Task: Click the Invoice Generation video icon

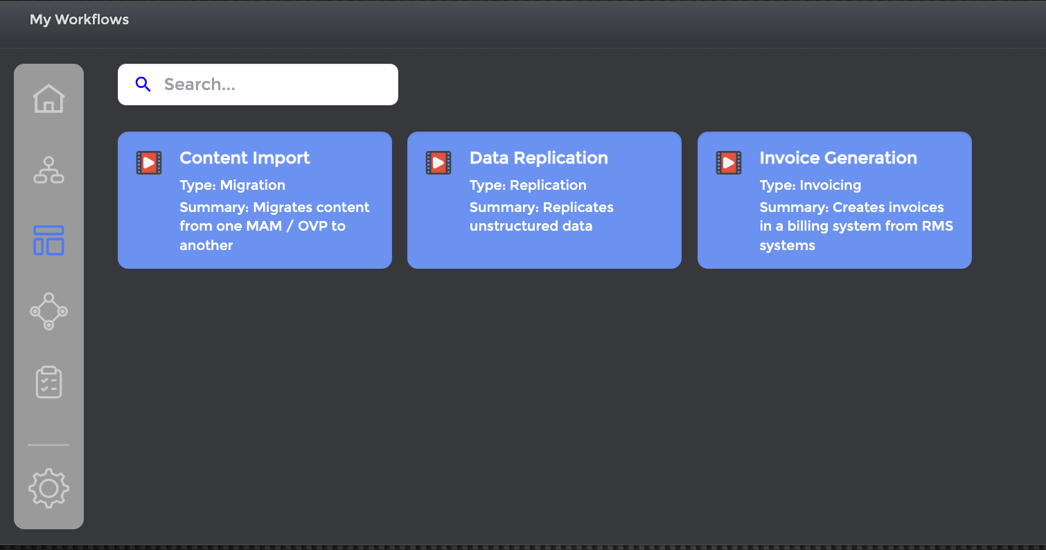Action: tap(729, 163)
